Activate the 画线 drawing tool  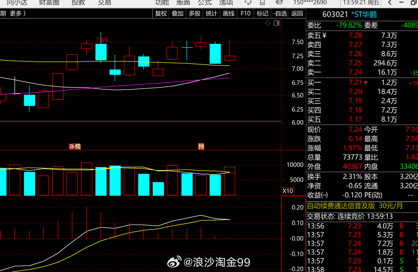(228, 14)
